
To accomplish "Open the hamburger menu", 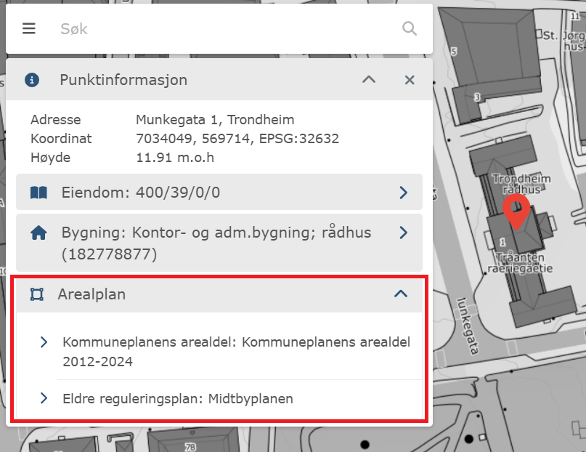I will pos(29,28).
